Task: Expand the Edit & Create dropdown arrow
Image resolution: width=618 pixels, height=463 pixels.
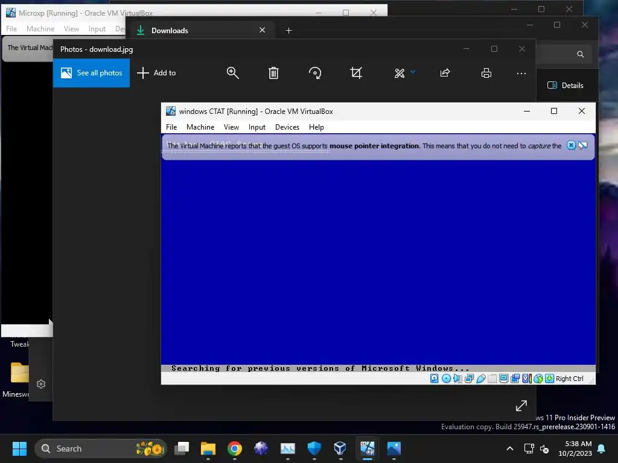Action: pyautogui.click(x=413, y=72)
